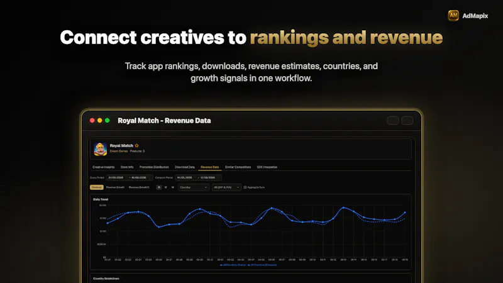This screenshot has width=503, height=283.
Task: Click the last data point on the trend line
Action: point(405,213)
